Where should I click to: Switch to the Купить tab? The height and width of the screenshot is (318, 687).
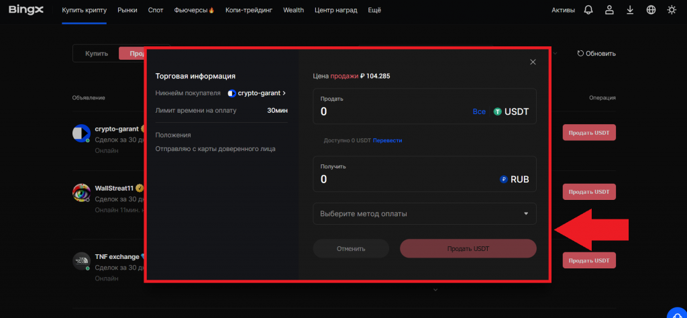click(97, 54)
